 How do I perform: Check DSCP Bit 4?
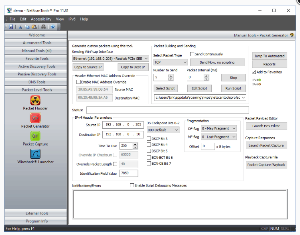point(149,144)
